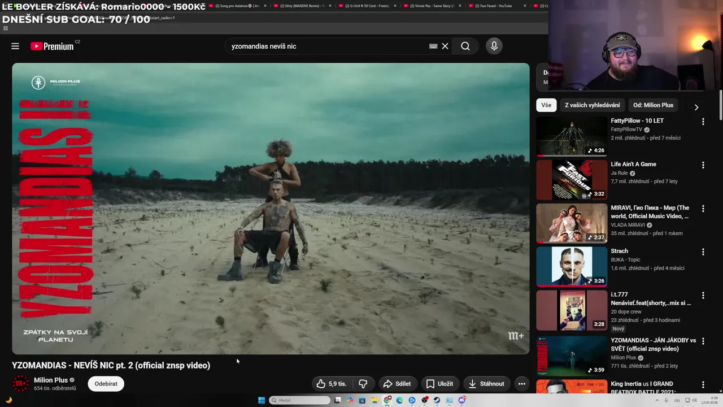Screen dimensions: 723x407
Task: Pause the playing video in the player
Action: coord(271,208)
